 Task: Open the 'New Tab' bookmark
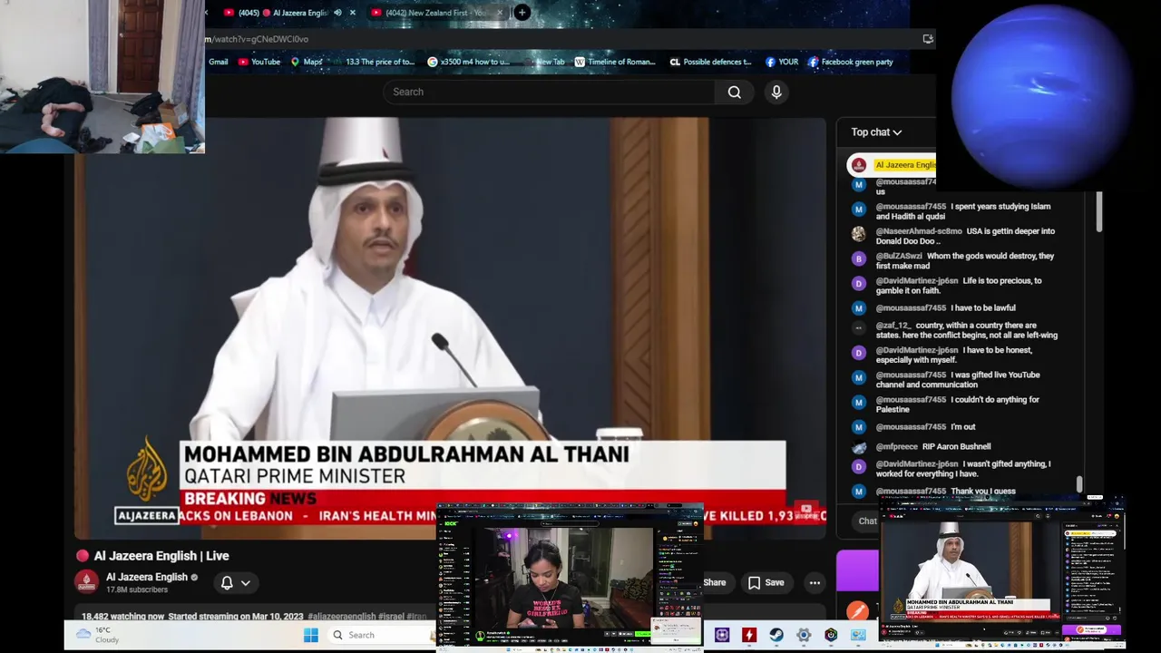[x=544, y=62]
